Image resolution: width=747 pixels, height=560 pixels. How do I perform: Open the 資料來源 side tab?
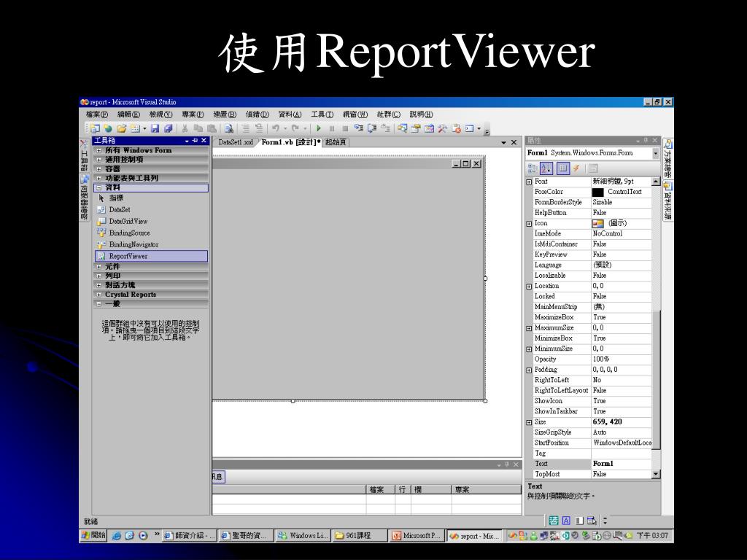(x=668, y=201)
